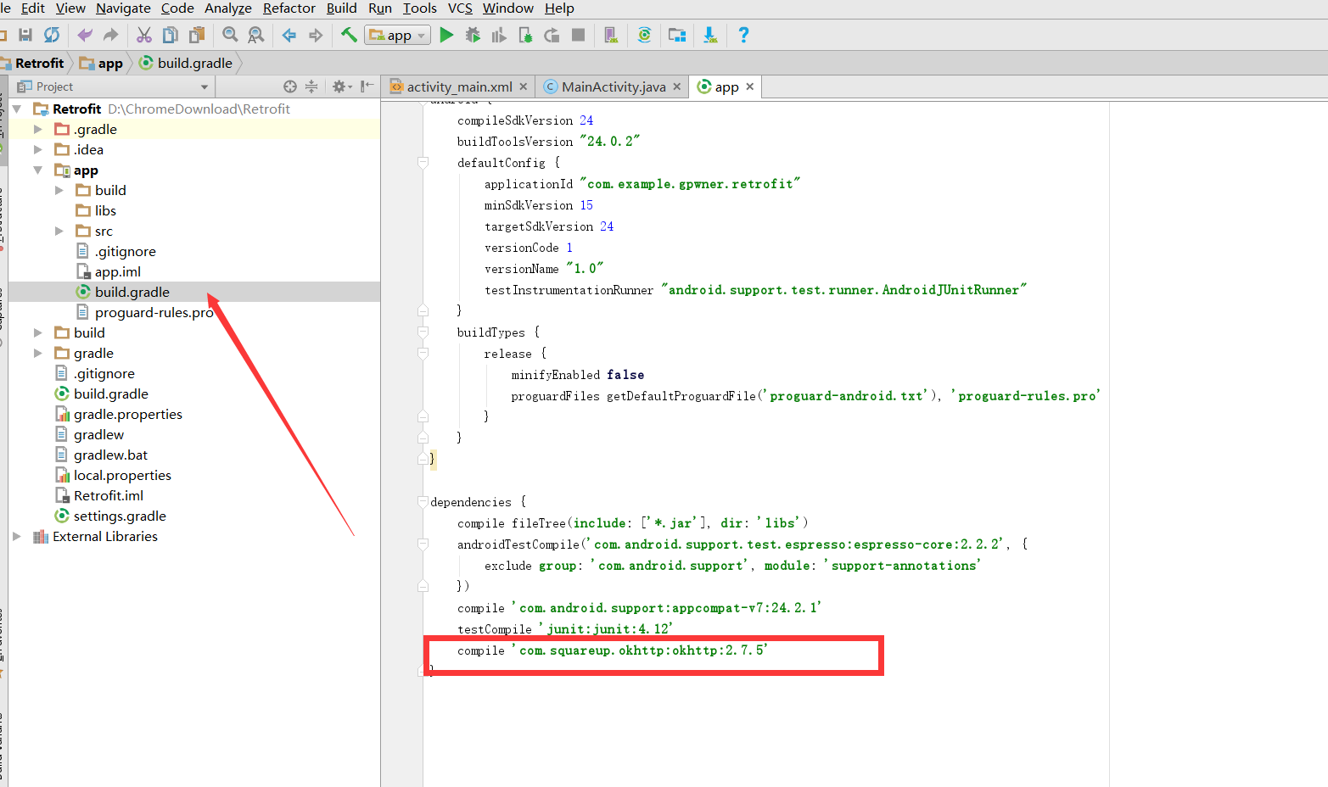Image resolution: width=1328 pixels, height=787 pixels.
Task: Select proguard-rules.pro file
Action: pyautogui.click(x=154, y=312)
